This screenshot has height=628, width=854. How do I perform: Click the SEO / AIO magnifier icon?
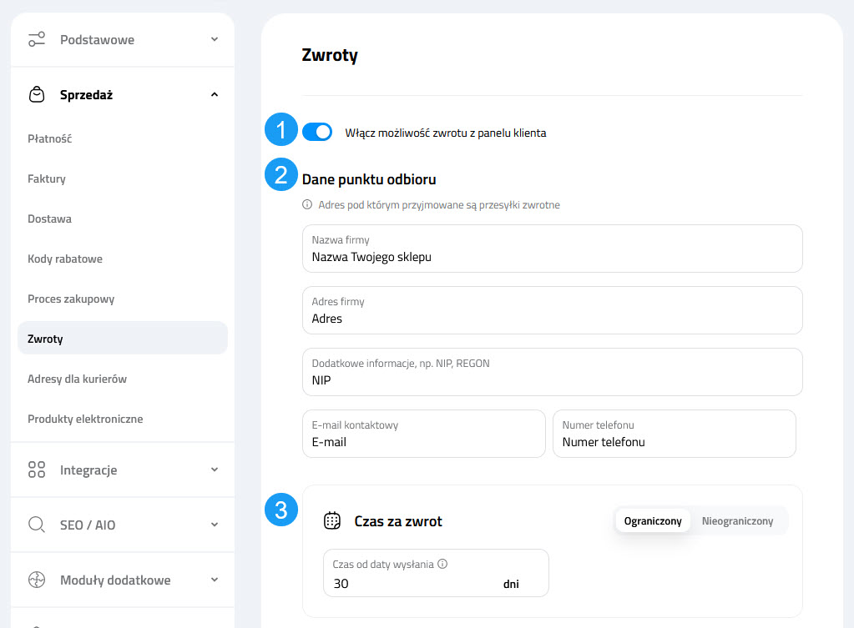[37, 525]
